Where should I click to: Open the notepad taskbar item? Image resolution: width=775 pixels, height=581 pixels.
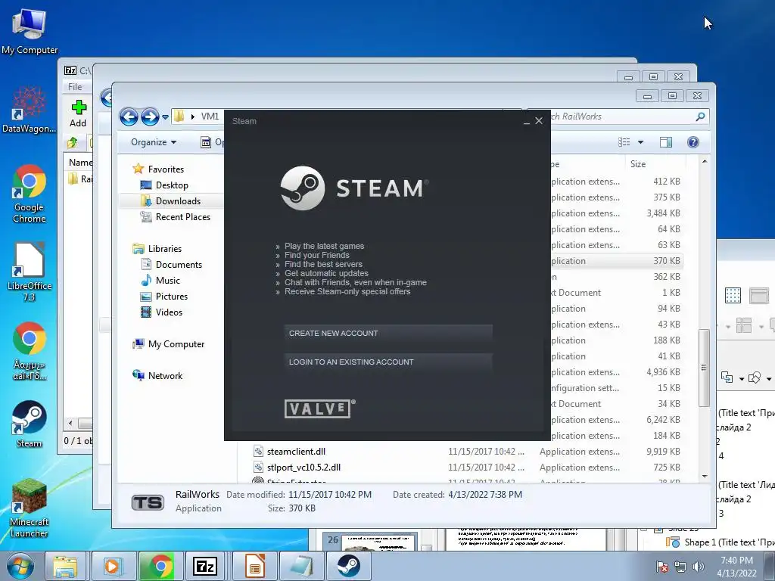tap(301, 566)
